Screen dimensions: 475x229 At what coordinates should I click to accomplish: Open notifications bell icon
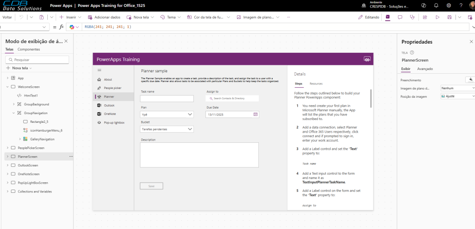coord(436,5)
